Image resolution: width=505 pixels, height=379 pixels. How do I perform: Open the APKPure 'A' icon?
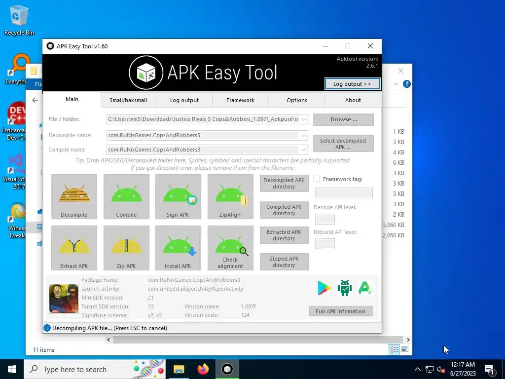pos(364,288)
